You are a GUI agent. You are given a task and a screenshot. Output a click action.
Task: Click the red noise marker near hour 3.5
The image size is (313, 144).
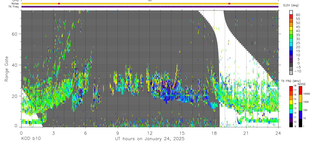pyautogui.click(x=59, y=4)
